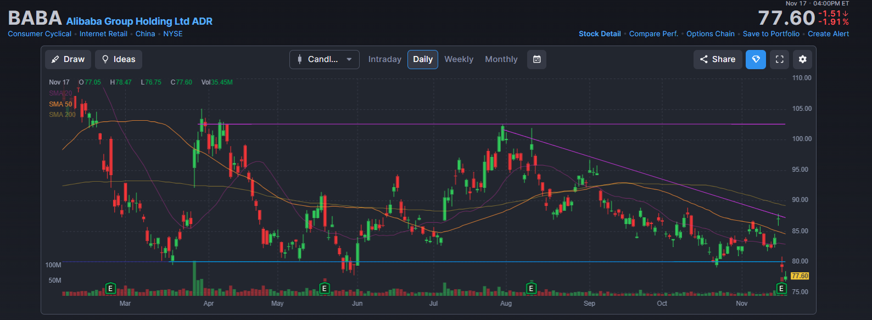The width and height of the screenshot is (872, 320).
Task: Switch to the Monthly timeframe
Action: [501, 59]
